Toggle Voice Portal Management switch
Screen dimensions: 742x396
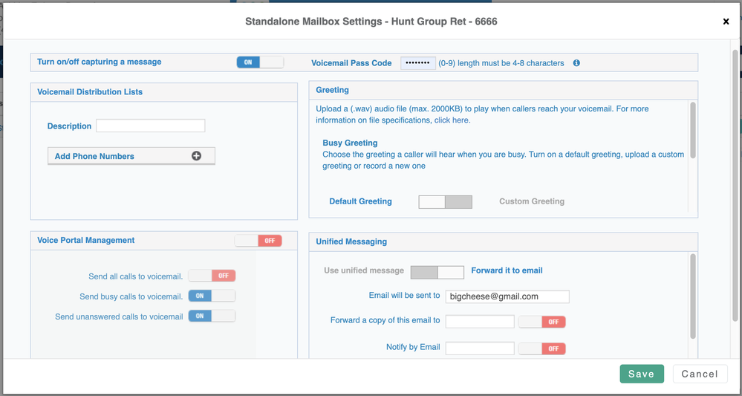(x=258, y=241)
